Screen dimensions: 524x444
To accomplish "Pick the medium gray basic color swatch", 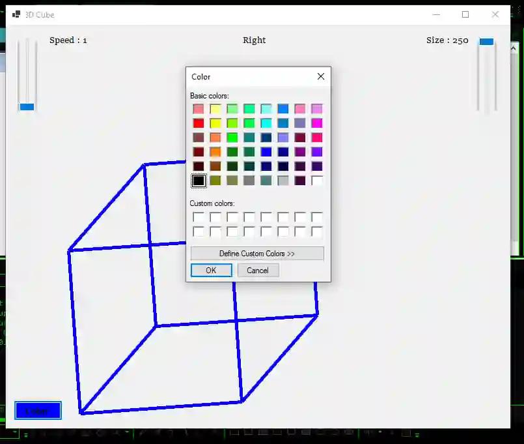I will point(249,181).
